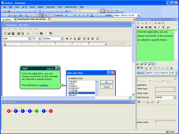Click the bubble fill color paint bucket icon
The height and width of the screenshot is (134, 179).
pyautogui.click(x=150, y=68)
